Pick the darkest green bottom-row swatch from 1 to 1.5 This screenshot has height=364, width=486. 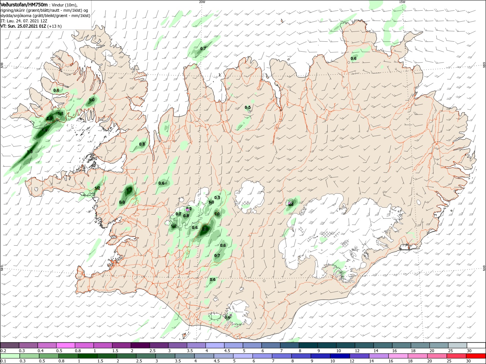88,356
